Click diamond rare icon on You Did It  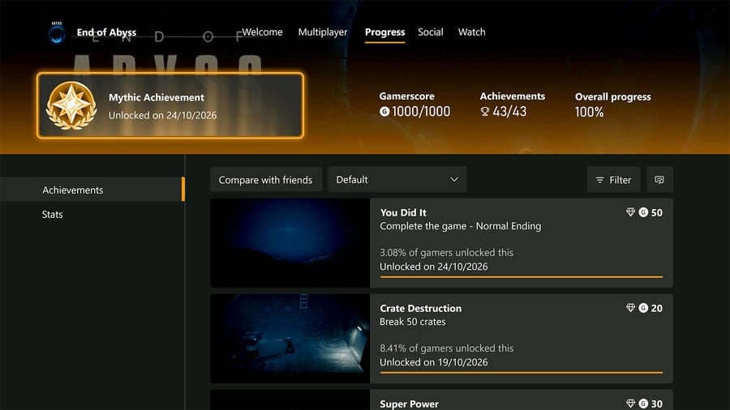[x=630, y=212]
